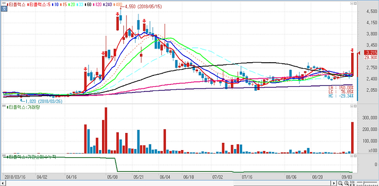Click the HC : -29.34% label
The height and width of the screenshot is (186, 379).
(341, 96)
